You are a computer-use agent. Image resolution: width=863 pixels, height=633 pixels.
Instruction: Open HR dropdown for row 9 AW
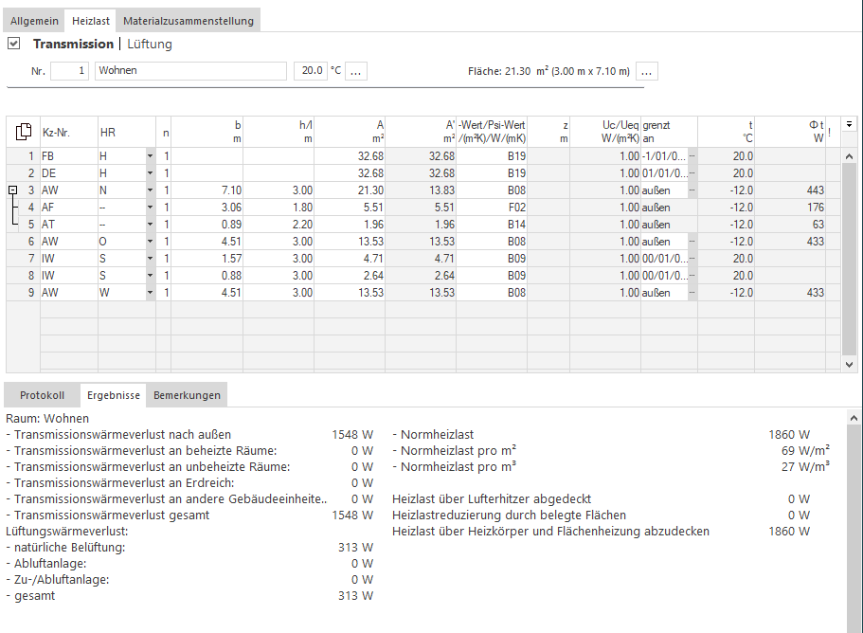tap(150, 293)
